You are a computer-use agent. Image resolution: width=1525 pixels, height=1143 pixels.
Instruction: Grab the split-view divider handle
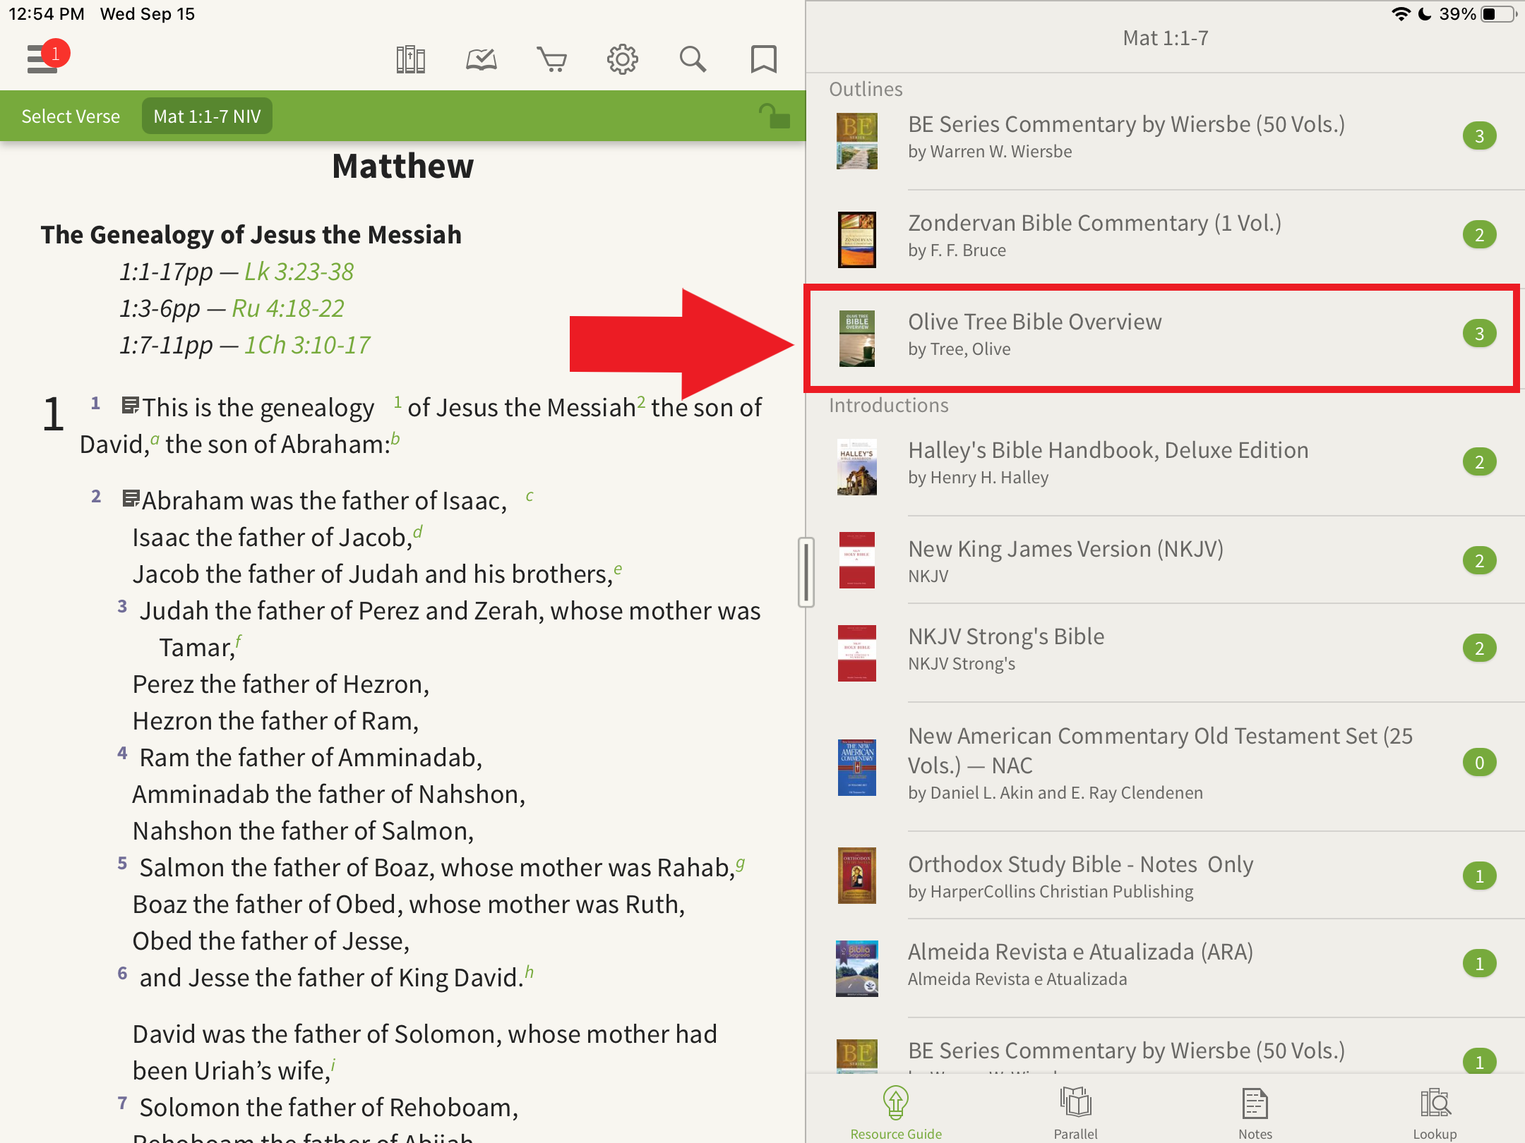(806, 572)
